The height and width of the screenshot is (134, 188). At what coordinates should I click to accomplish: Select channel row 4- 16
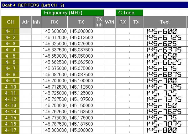click(10, 124)
